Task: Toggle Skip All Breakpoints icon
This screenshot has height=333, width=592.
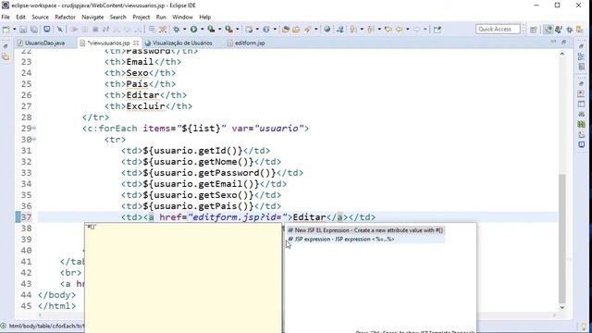Action: pyautogui.click(x=59, y=29)
